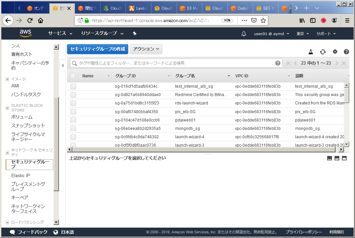Collapse the left navigation pane arrow
This screenshot has height=238, width=355.
pyautogui.click(x=63, y=65)
